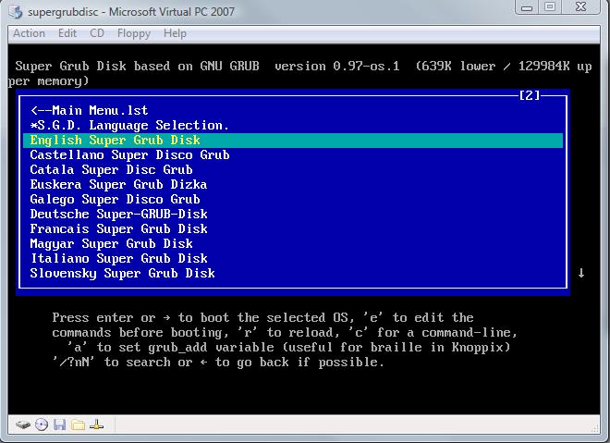This screenshot has width=610, height=443.
Task: Select '*S.G.D. Language Selection.' entry
Action: (x=293, y=126)
